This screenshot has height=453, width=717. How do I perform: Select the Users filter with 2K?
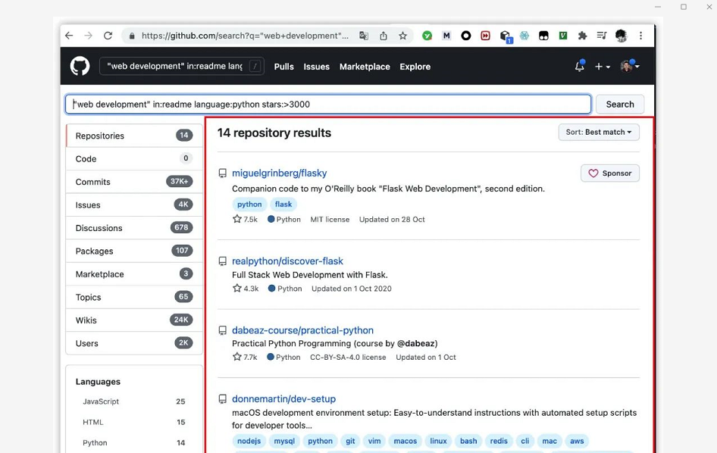(134, 343)
